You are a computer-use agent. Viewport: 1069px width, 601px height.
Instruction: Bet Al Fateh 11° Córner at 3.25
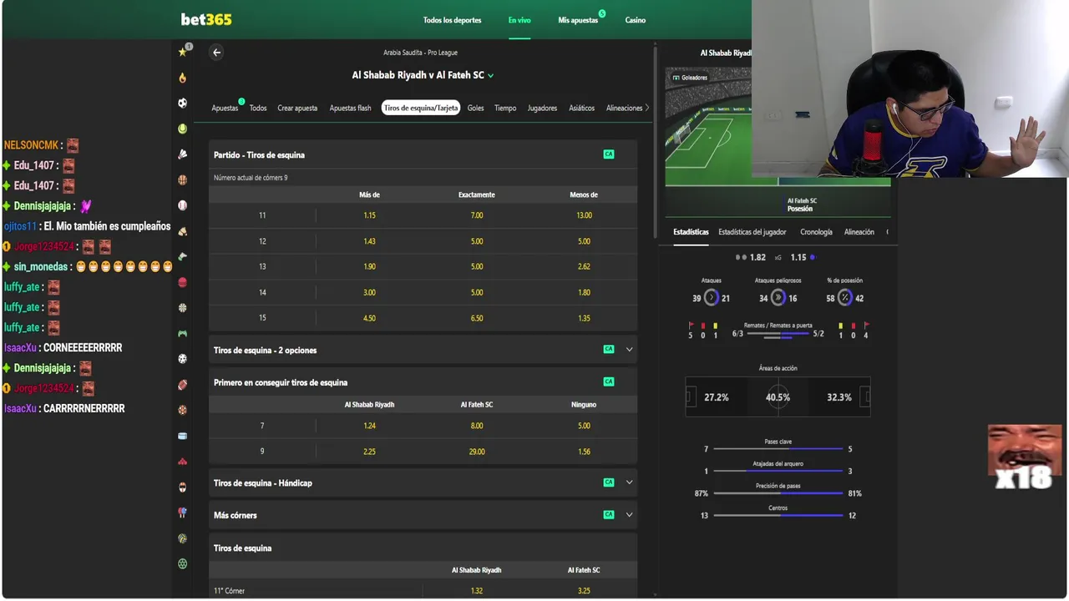tap(584, 591)
